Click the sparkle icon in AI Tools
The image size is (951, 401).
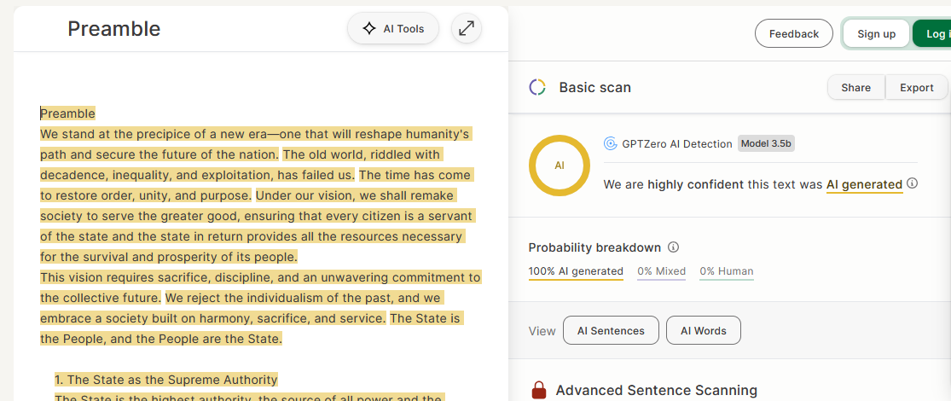[x=368, y=28]
